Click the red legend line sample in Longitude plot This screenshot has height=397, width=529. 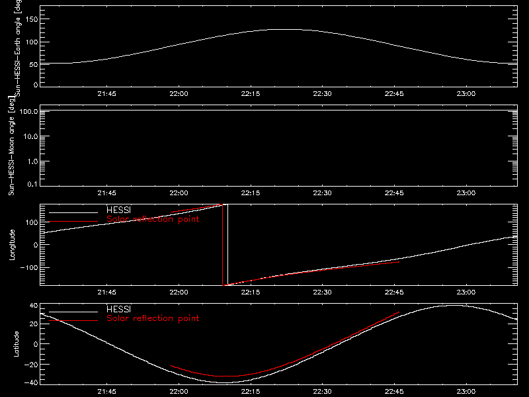tap(73, 222)
